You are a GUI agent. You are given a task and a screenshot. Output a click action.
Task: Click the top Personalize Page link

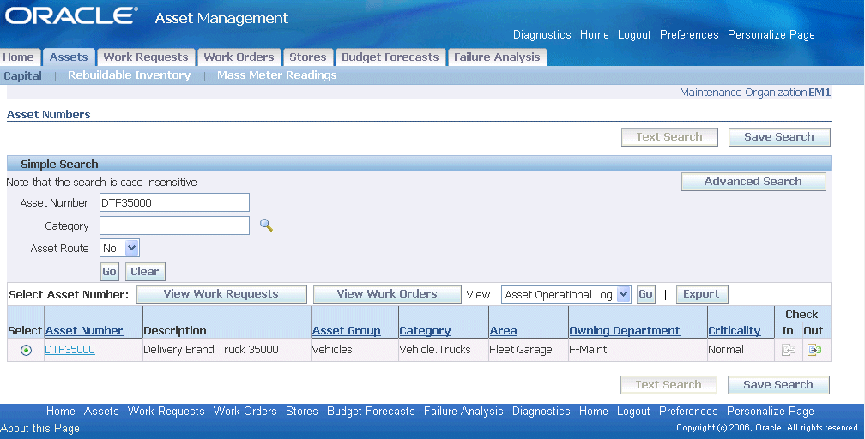(771, 35)
